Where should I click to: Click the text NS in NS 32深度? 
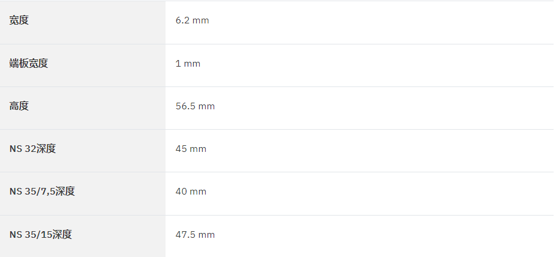pos(16,149)
